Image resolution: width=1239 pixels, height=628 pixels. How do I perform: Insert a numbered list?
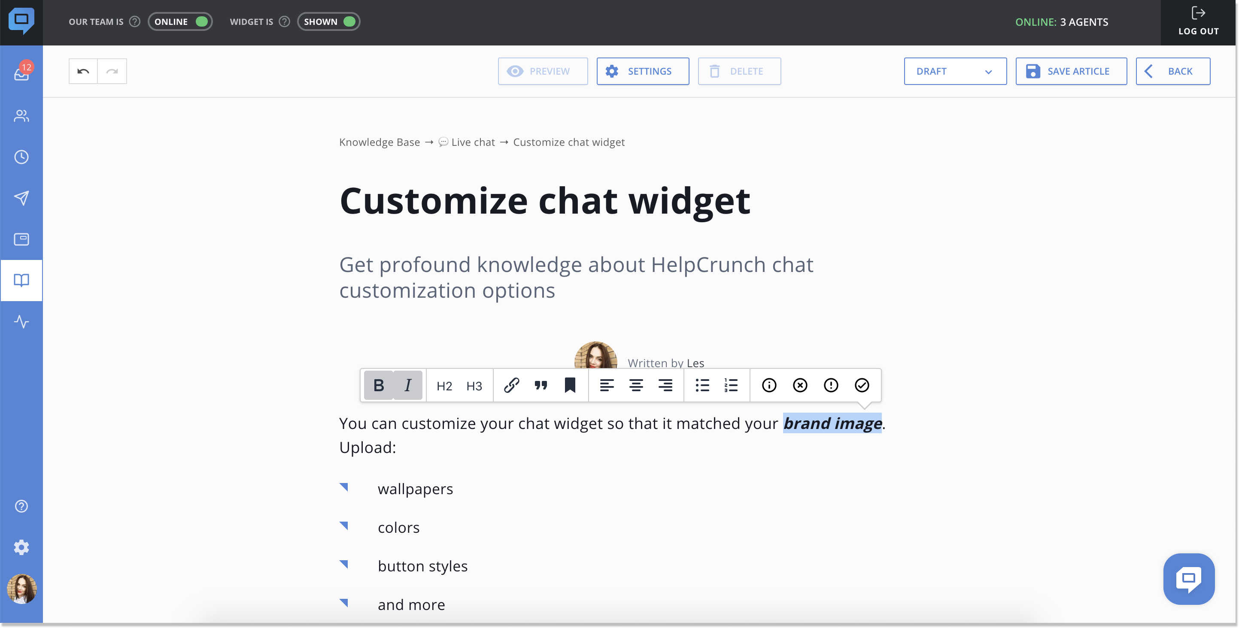click(x=731, y=385)
